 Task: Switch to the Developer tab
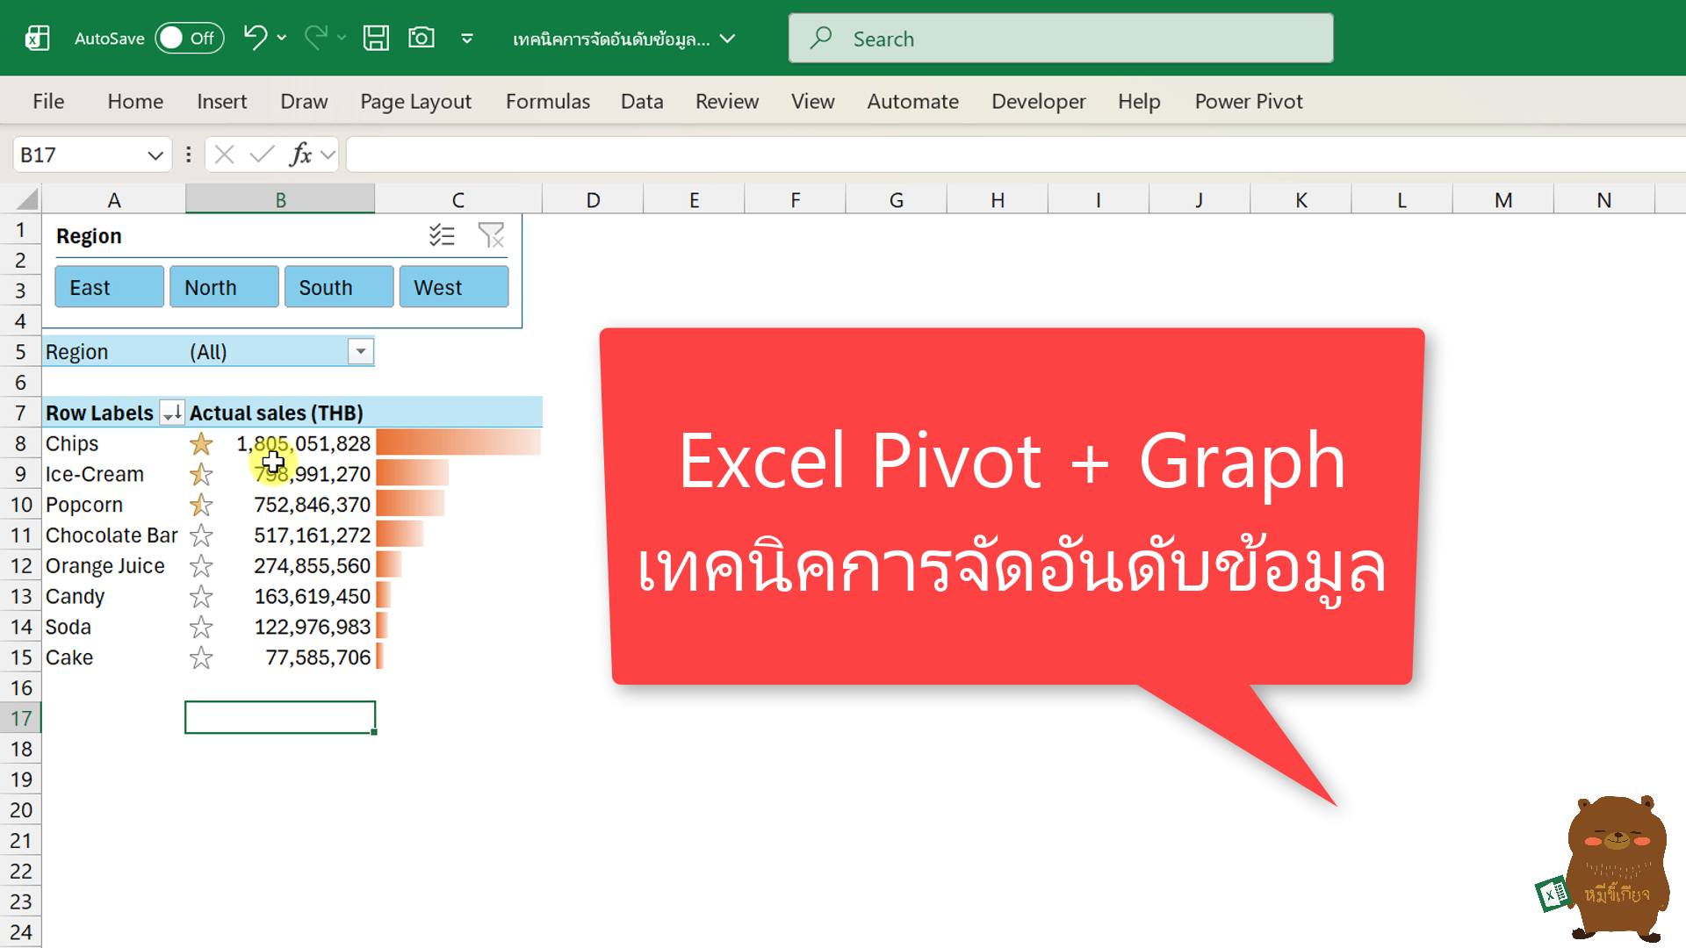[x=1038, y=102]
